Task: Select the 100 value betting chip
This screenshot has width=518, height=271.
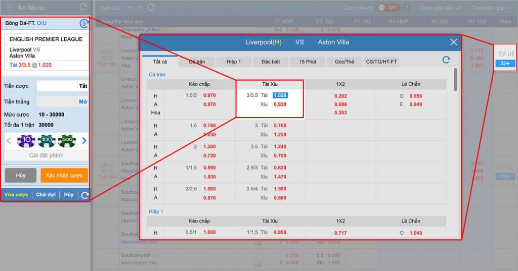Action: (x=46, y=141)
